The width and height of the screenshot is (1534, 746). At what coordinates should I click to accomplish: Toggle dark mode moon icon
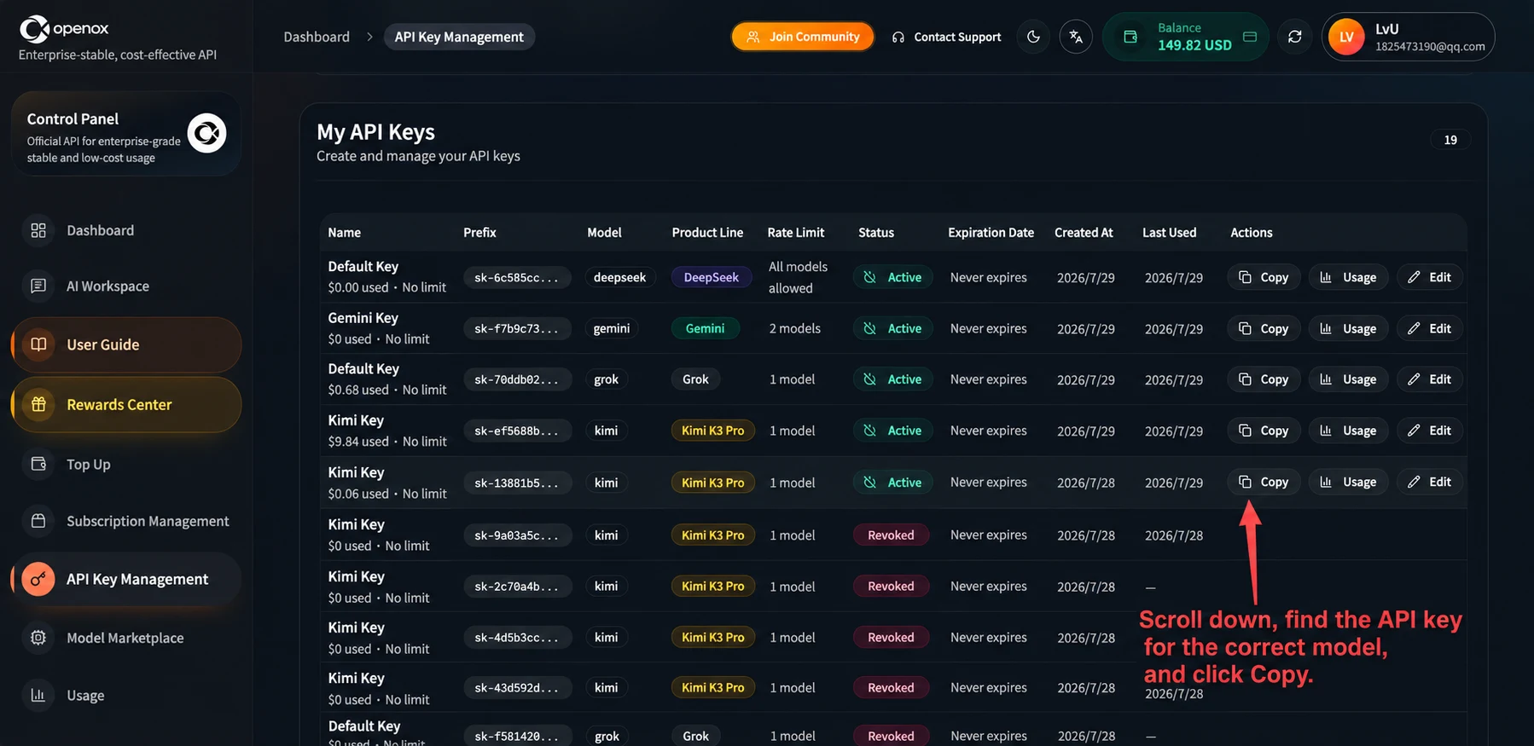tap(1033, 37)
